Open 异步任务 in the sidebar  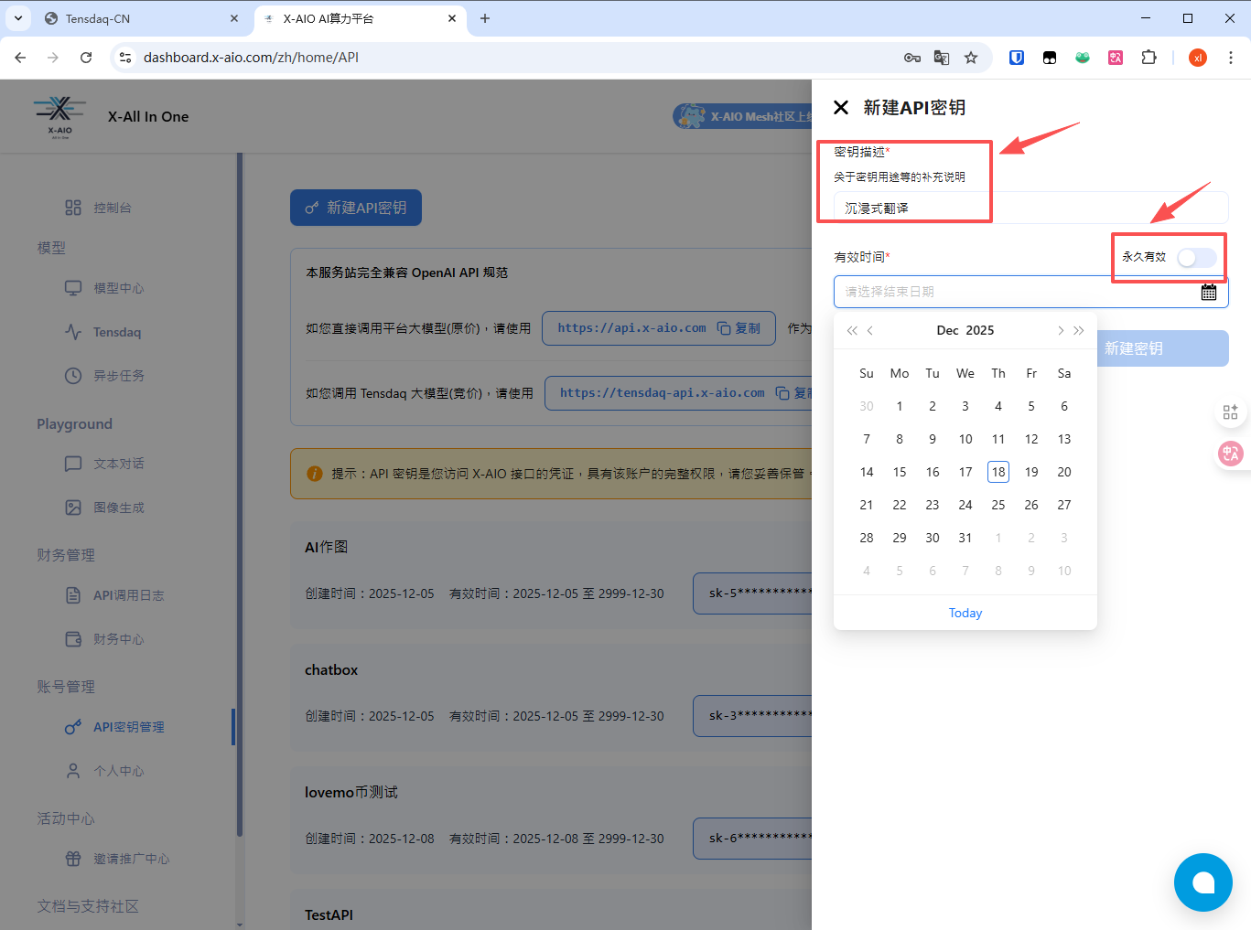[119, 376]
